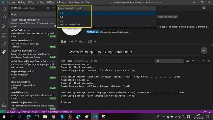Toggle output scroll lock icon
213x120 pixels.
193,61
